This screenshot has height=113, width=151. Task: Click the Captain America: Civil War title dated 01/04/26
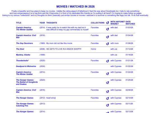click(26, 37)
